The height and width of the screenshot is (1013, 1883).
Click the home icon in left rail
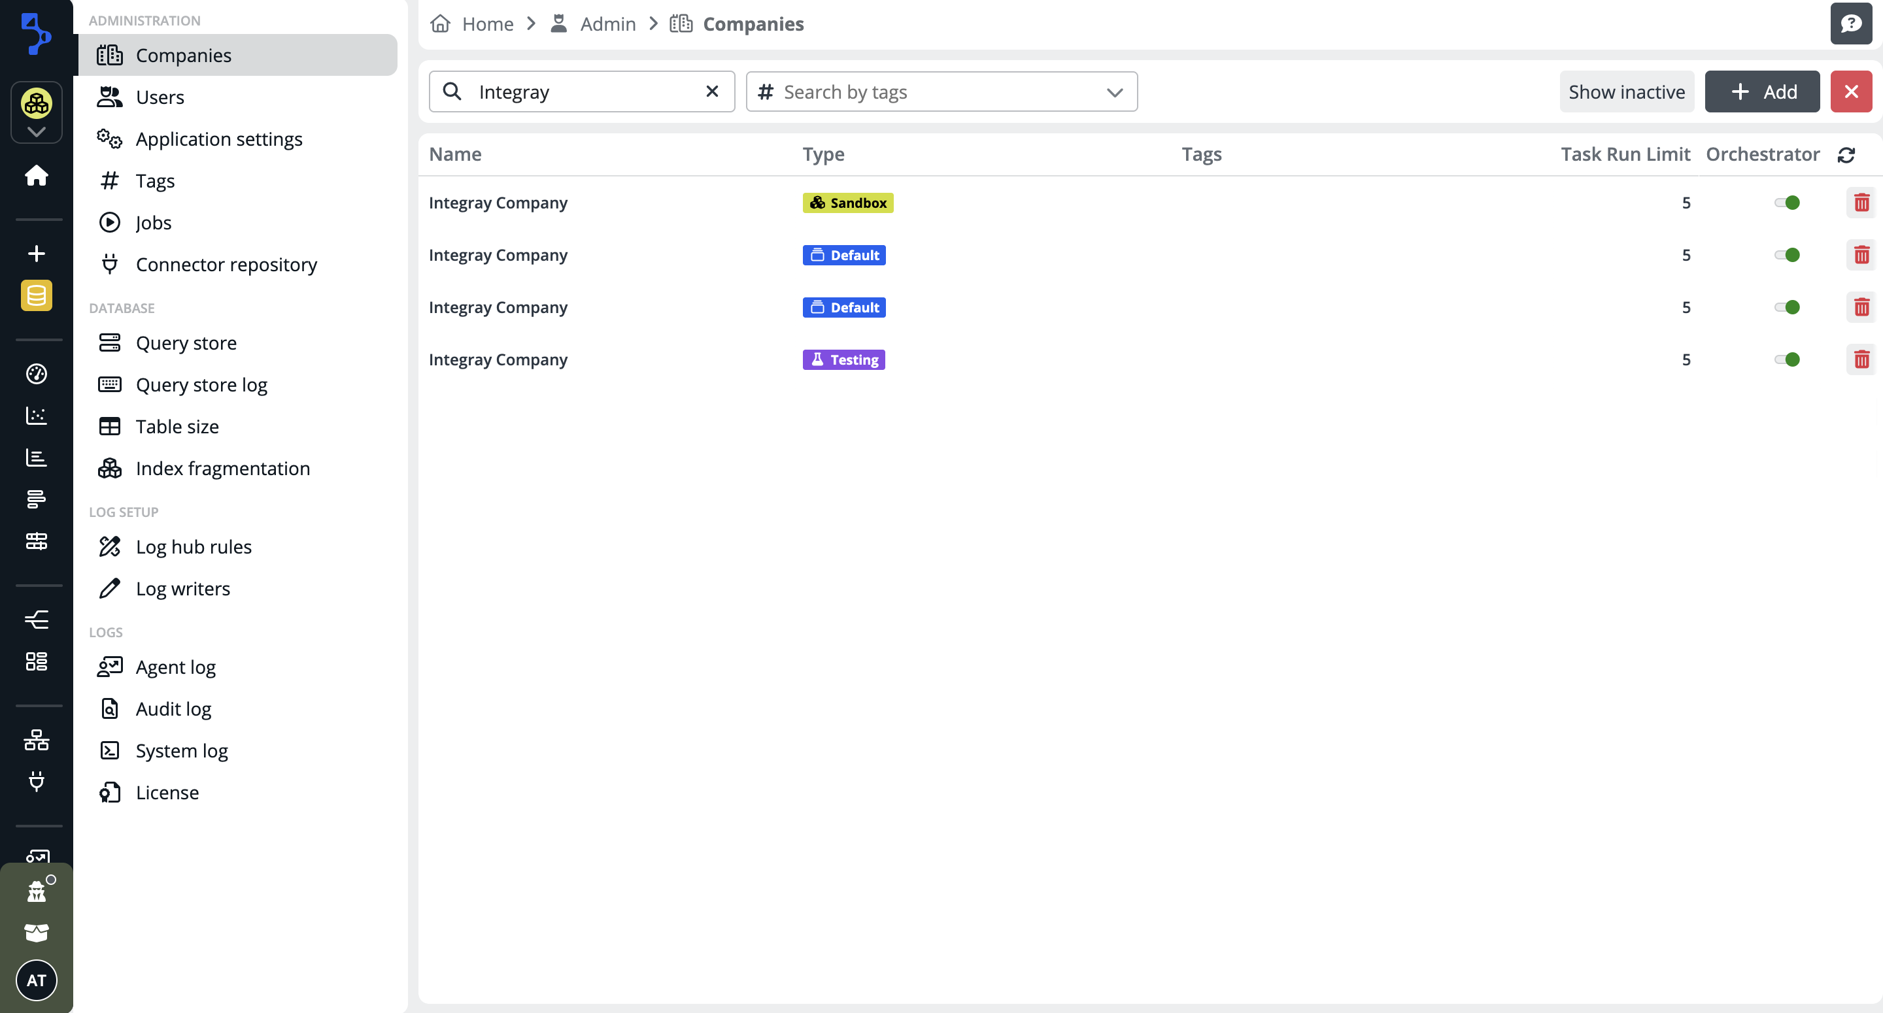point(36,175)
